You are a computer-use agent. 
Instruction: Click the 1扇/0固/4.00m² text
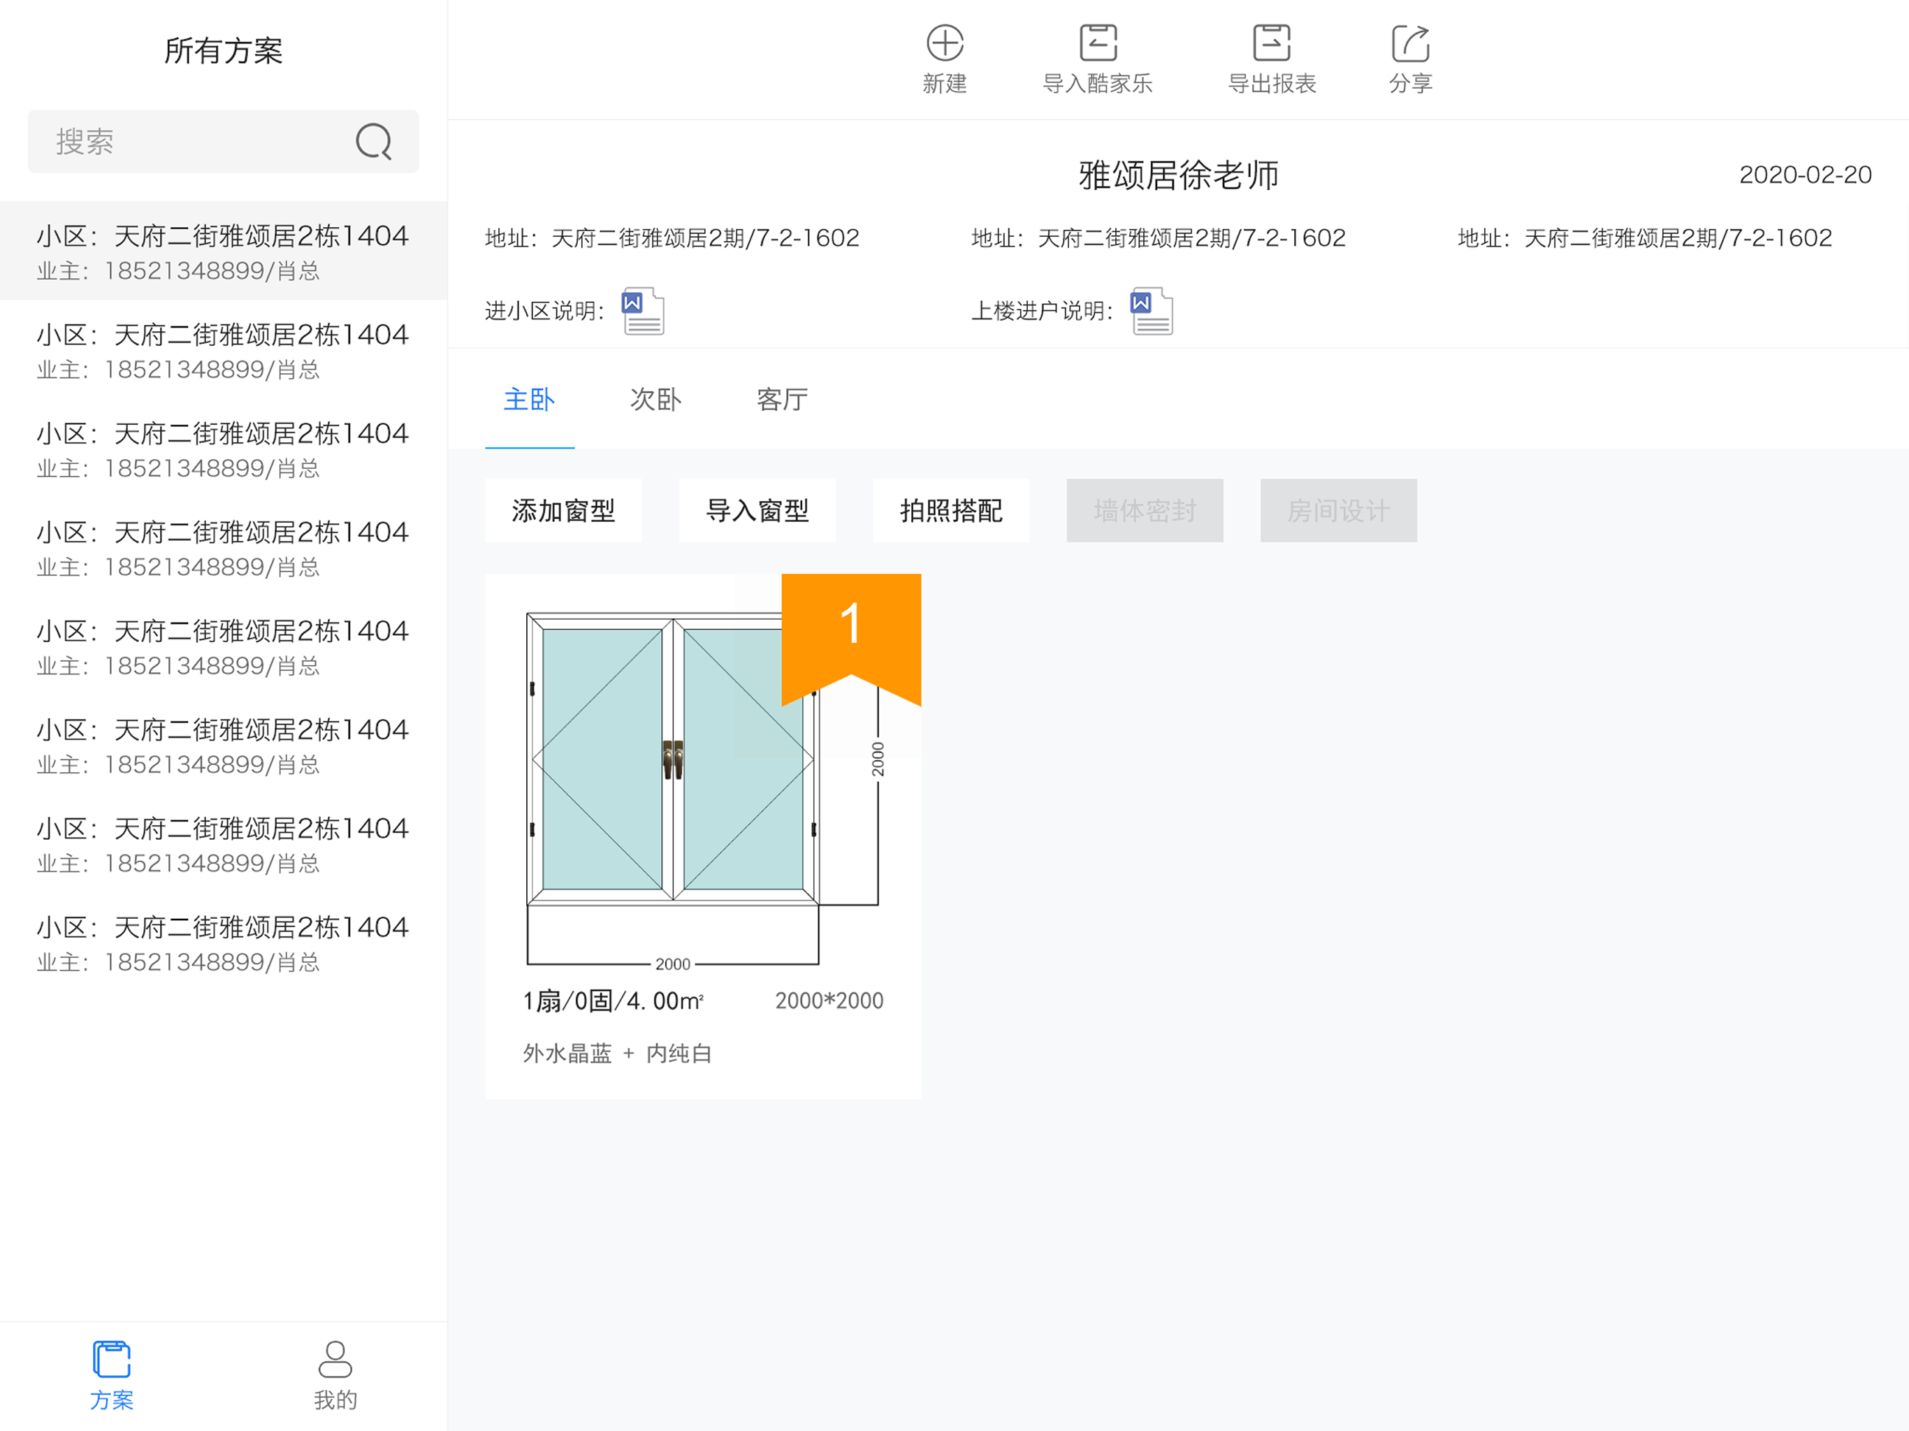(x=614, y=1001)
